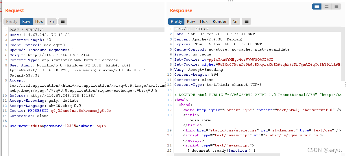Open the Response Hex tab
The image size is (346, 156).
(204, 21)
